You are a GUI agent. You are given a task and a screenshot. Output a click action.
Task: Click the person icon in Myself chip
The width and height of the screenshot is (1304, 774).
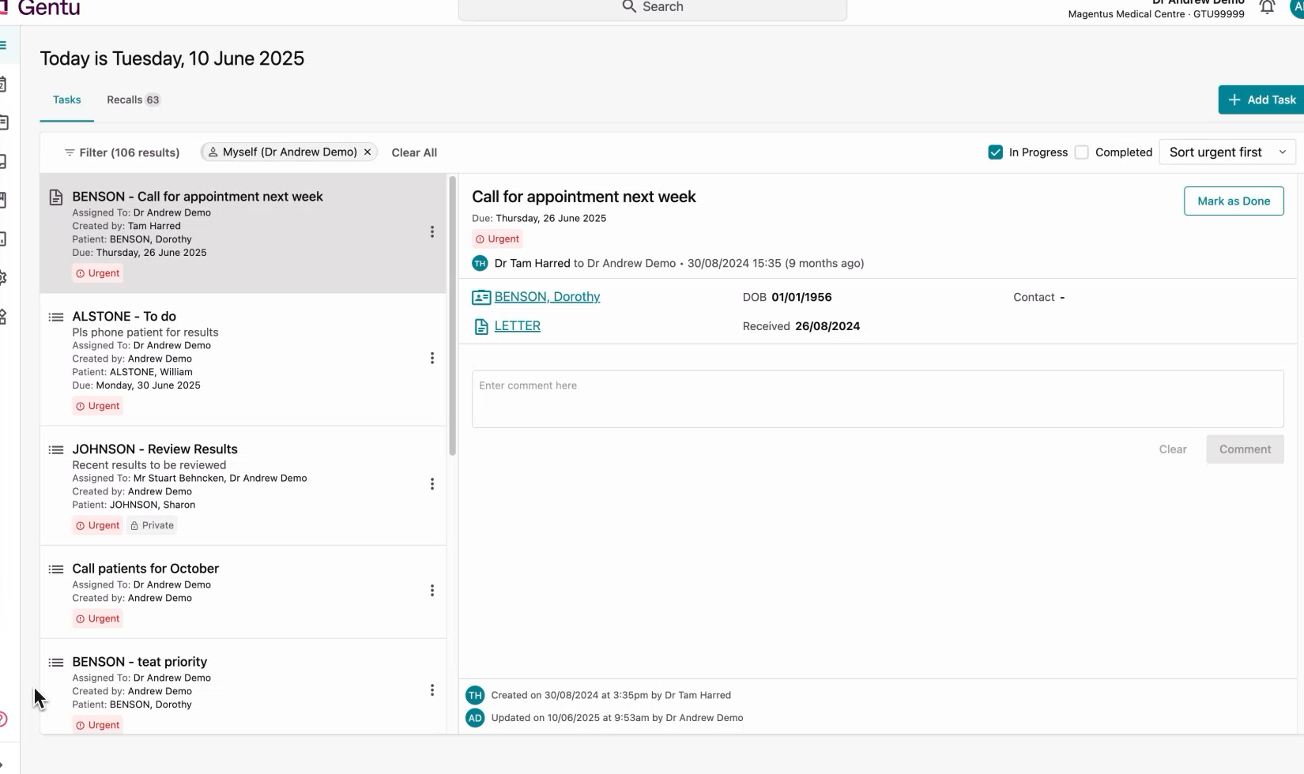coord(213,152)
